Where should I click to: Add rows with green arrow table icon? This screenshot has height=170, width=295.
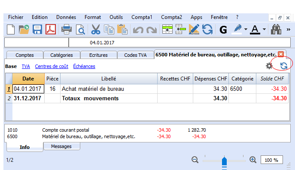[167, 29]
